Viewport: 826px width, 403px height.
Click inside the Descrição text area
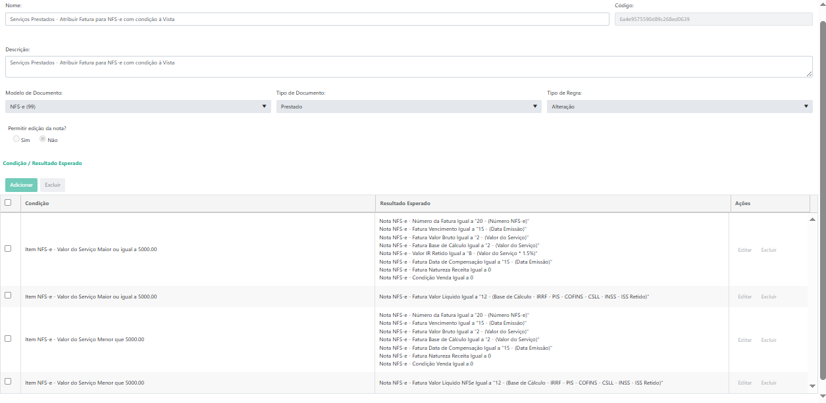[409, 66]
